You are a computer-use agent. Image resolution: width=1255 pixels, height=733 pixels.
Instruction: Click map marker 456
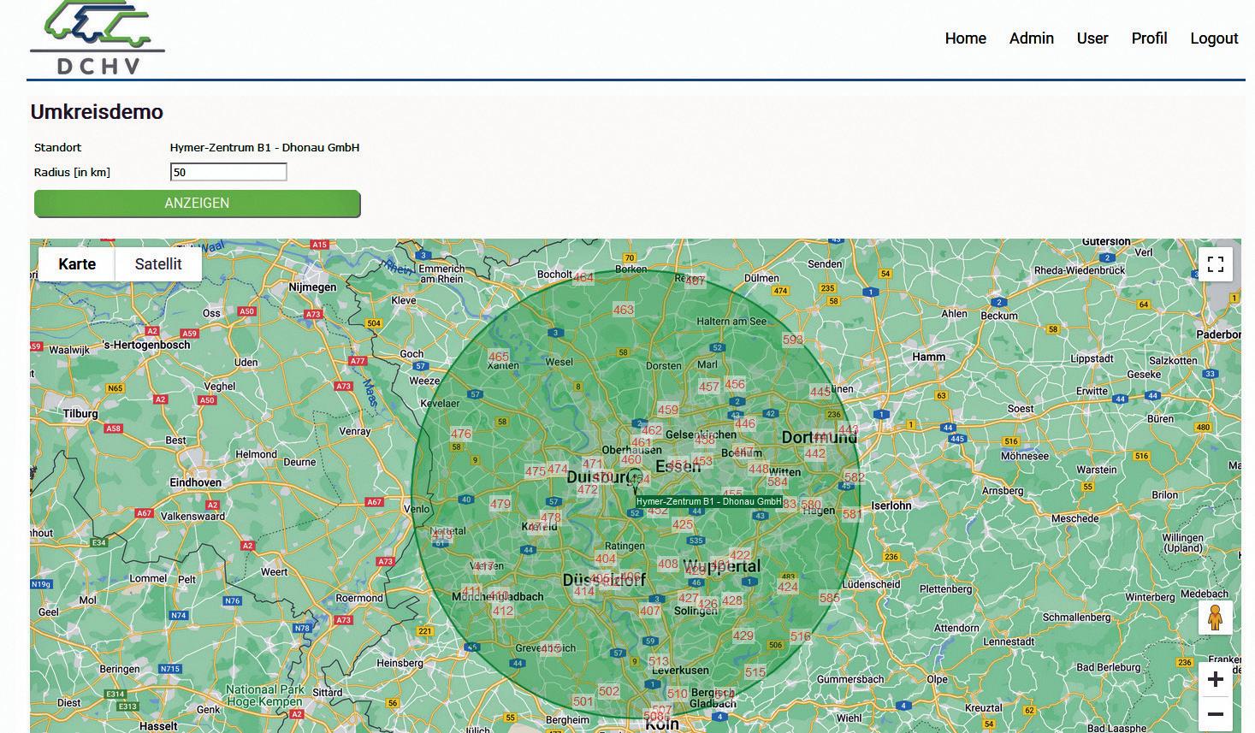pos(735,384)
